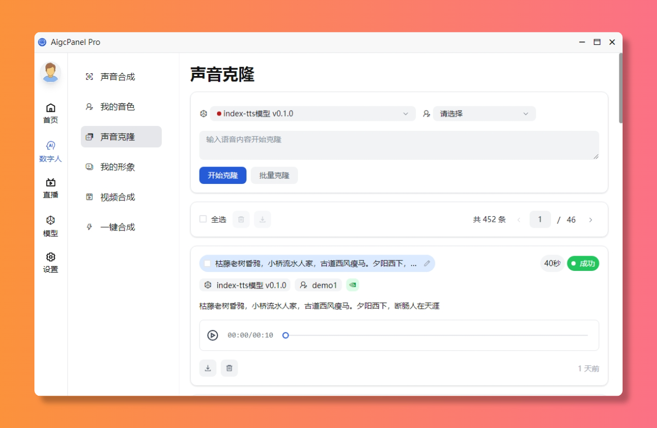Go to the next page arrow
657x428 pixels.
590,220
